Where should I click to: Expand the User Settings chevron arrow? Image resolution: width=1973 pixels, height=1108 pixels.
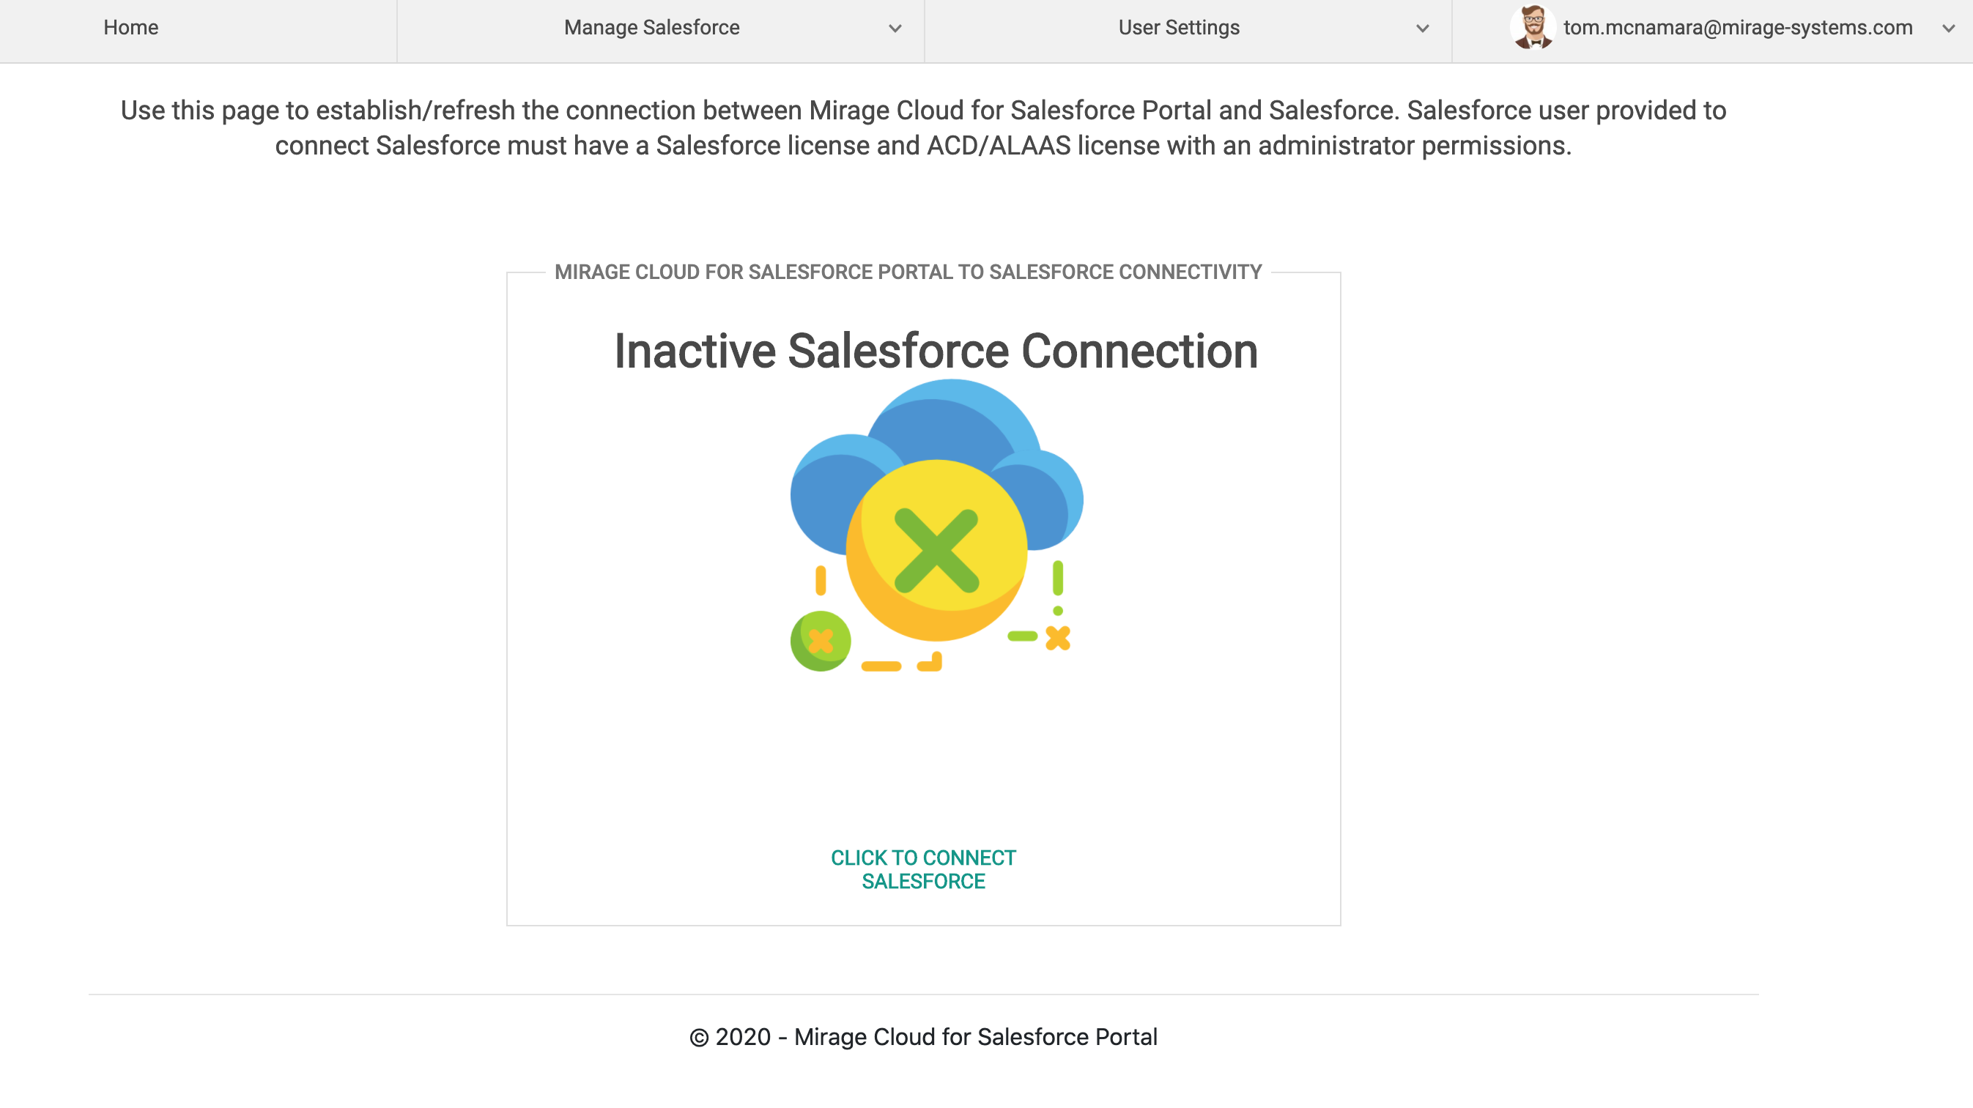click(x=1422, y=29)
